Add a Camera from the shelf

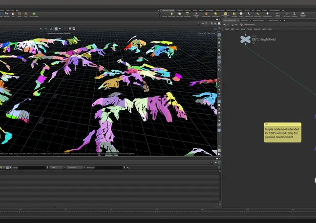[x=166, y=14]
